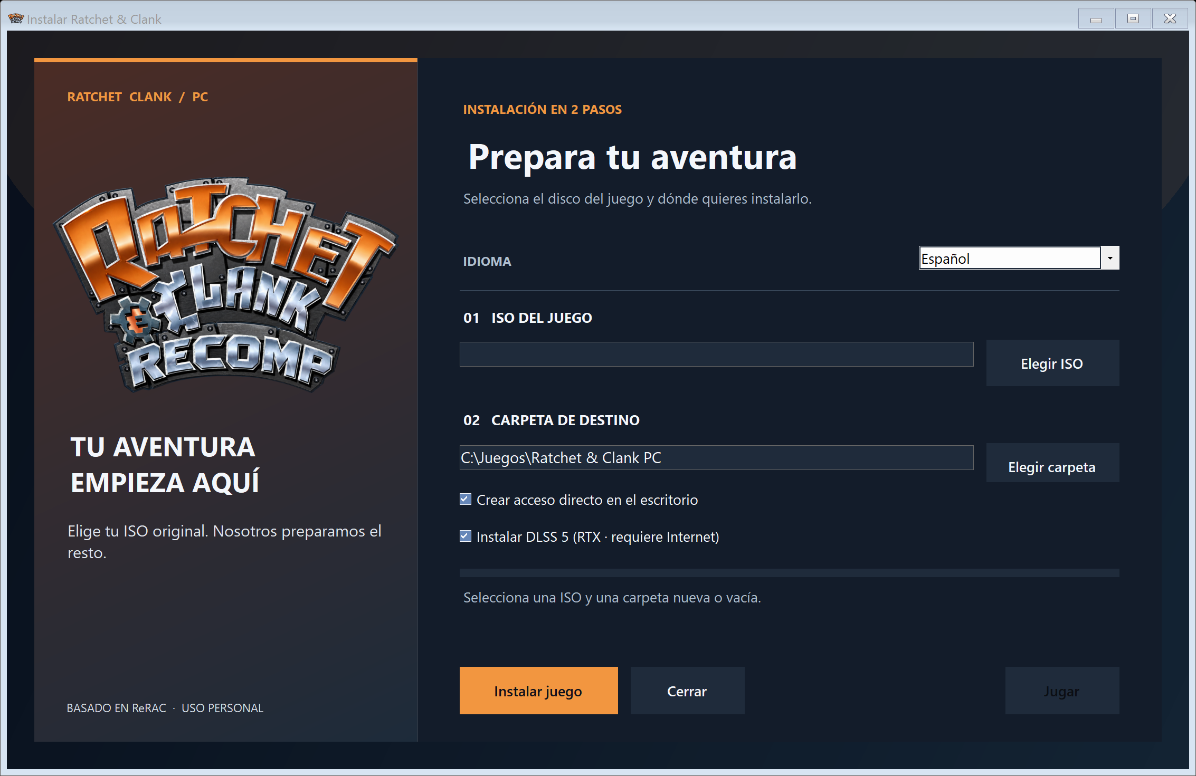Toggle Instalar DLSS 5 checkbox
Viewport: 1196px width, 776px height.
(466, 536)
